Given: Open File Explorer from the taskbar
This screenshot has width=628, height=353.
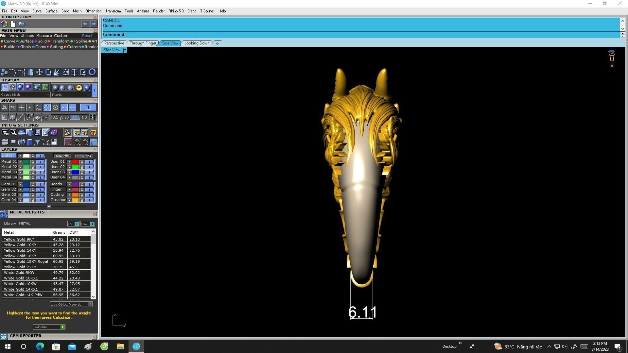Looking at the screenshot, I should tap(120, 346).
